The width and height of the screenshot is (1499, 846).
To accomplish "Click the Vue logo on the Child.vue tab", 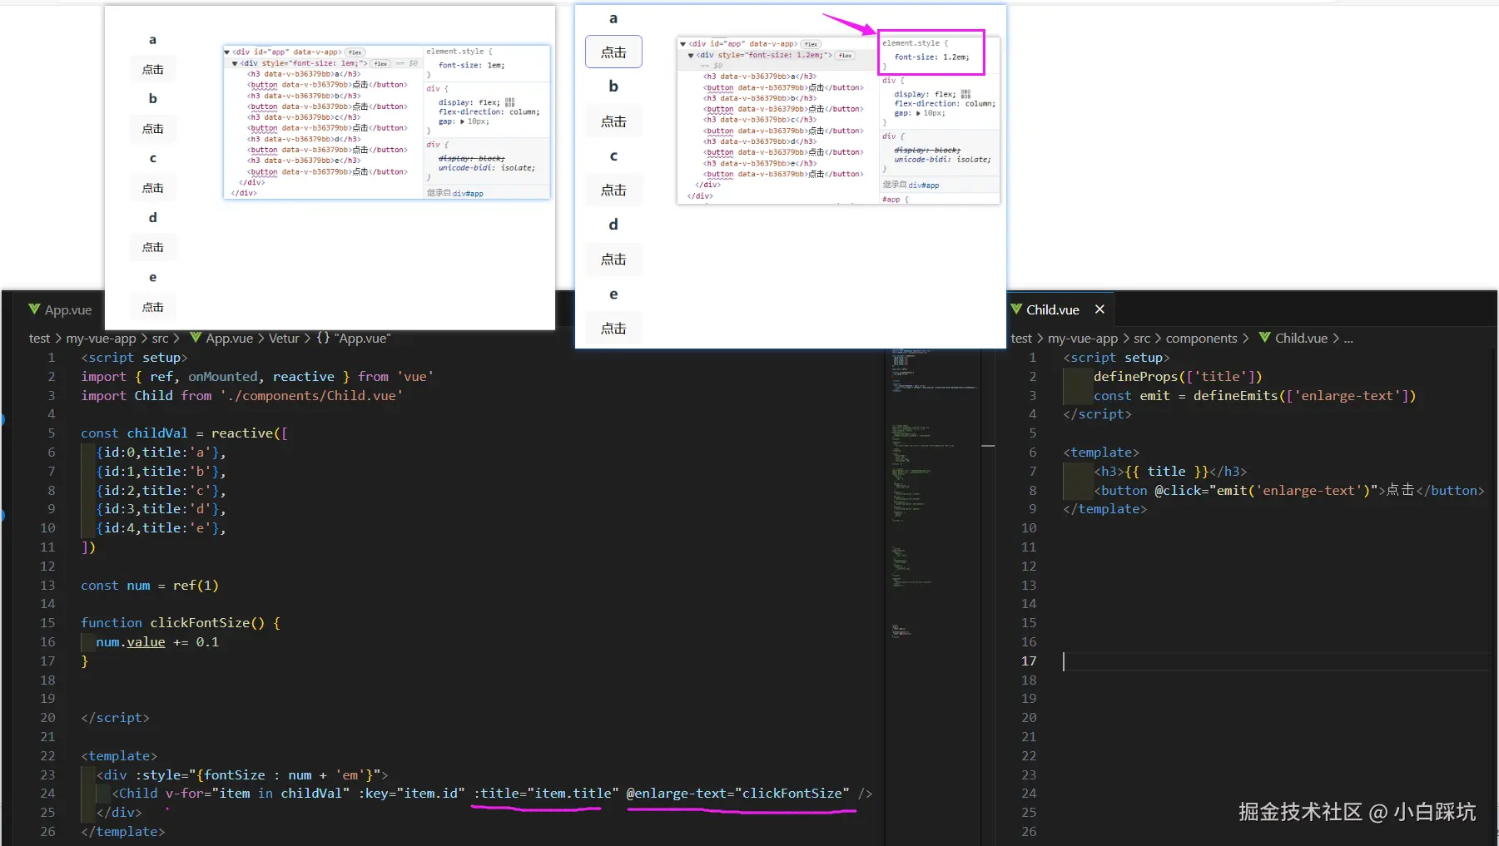I will [x=1016, y=309].
